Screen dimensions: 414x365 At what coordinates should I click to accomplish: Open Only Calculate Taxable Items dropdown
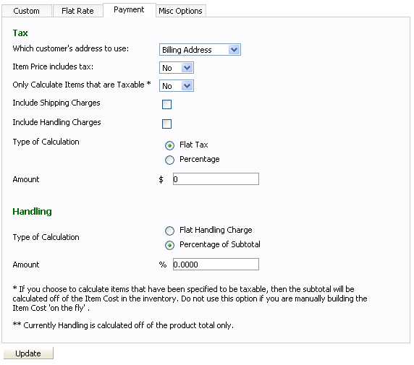177,86
